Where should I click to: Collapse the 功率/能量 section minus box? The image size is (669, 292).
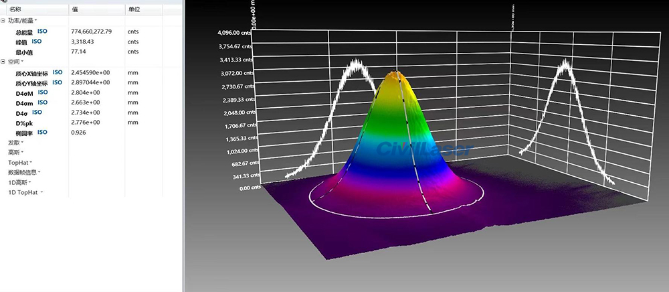pyautogui.click(x=3, y=21)
